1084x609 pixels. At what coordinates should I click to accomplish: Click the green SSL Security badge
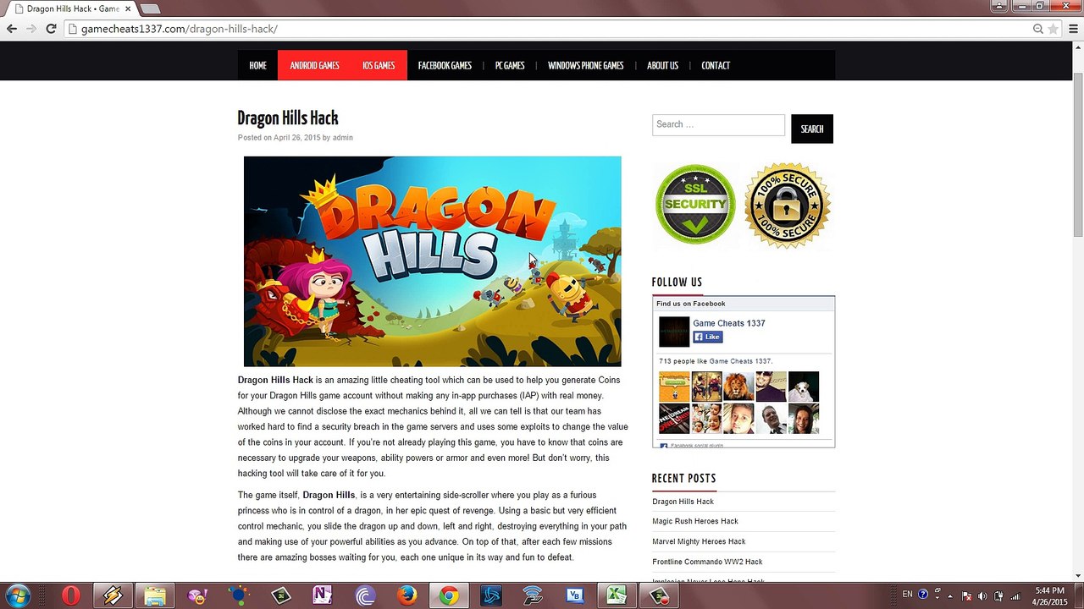click(695, 205)
